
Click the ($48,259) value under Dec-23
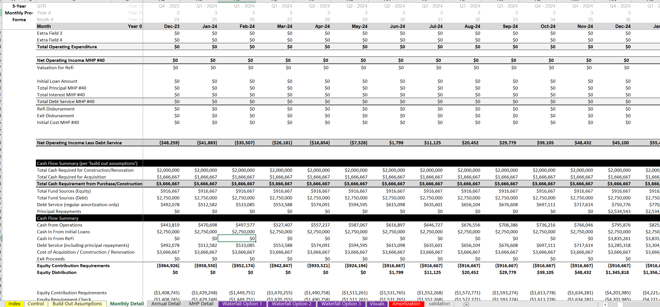[169, 143]
